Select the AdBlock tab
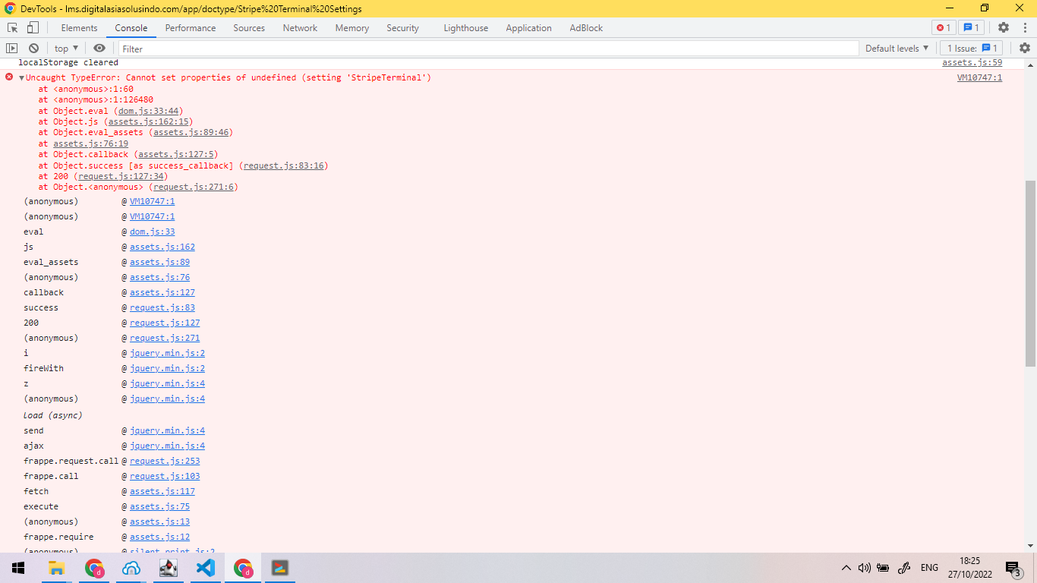Viewport: 1037px width, 583px height. tap(586, 28)
